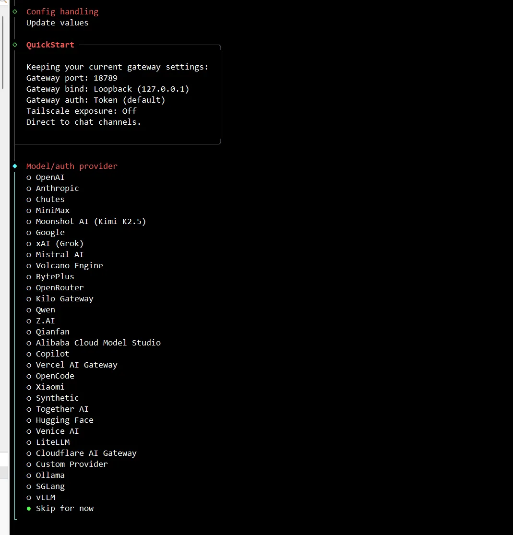The height and width of the screenshot is (535, 513).
Task: Choose Mistral AI provider
Action: 55,254
